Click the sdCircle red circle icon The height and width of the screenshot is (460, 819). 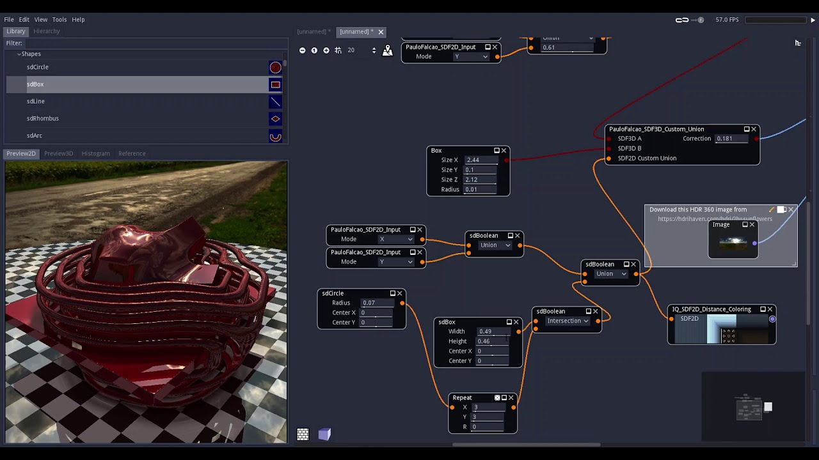(275, 67)
